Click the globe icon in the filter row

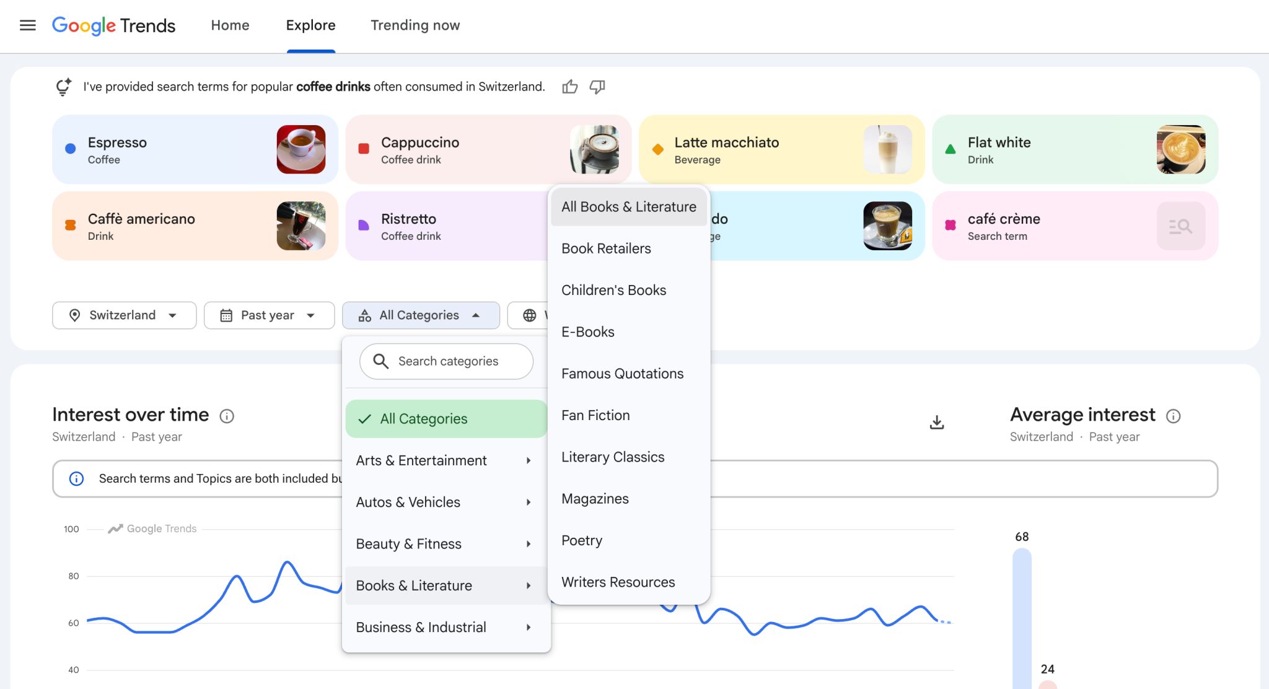pyautogui.click(x=529, y=315)
